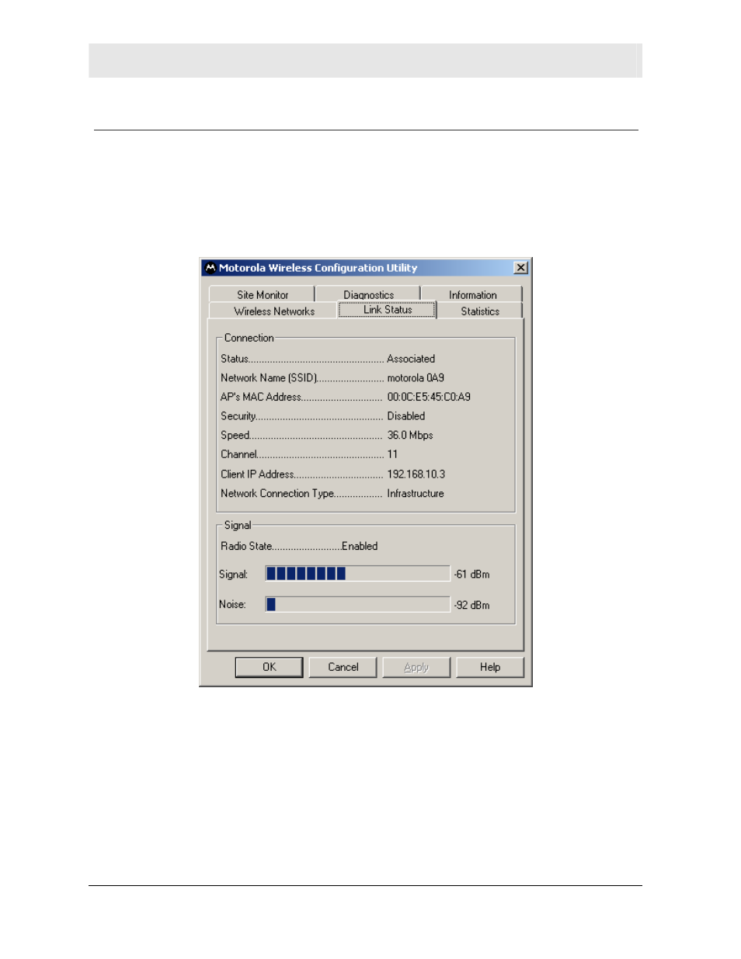The height and width of the screenshot is (959, 741).
Task: Open Help for the utility
Action: (x=490, y=667)
